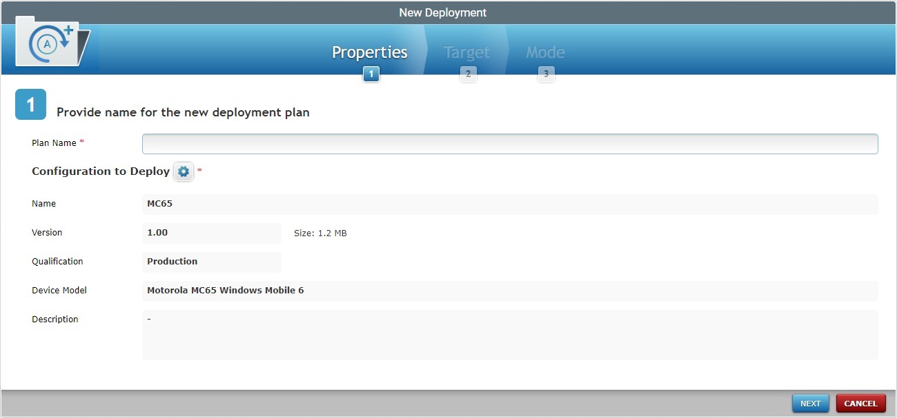Click the step 1 badge under Properties
This screenshot has height=418, width=897.
click(x=371, y=74)
